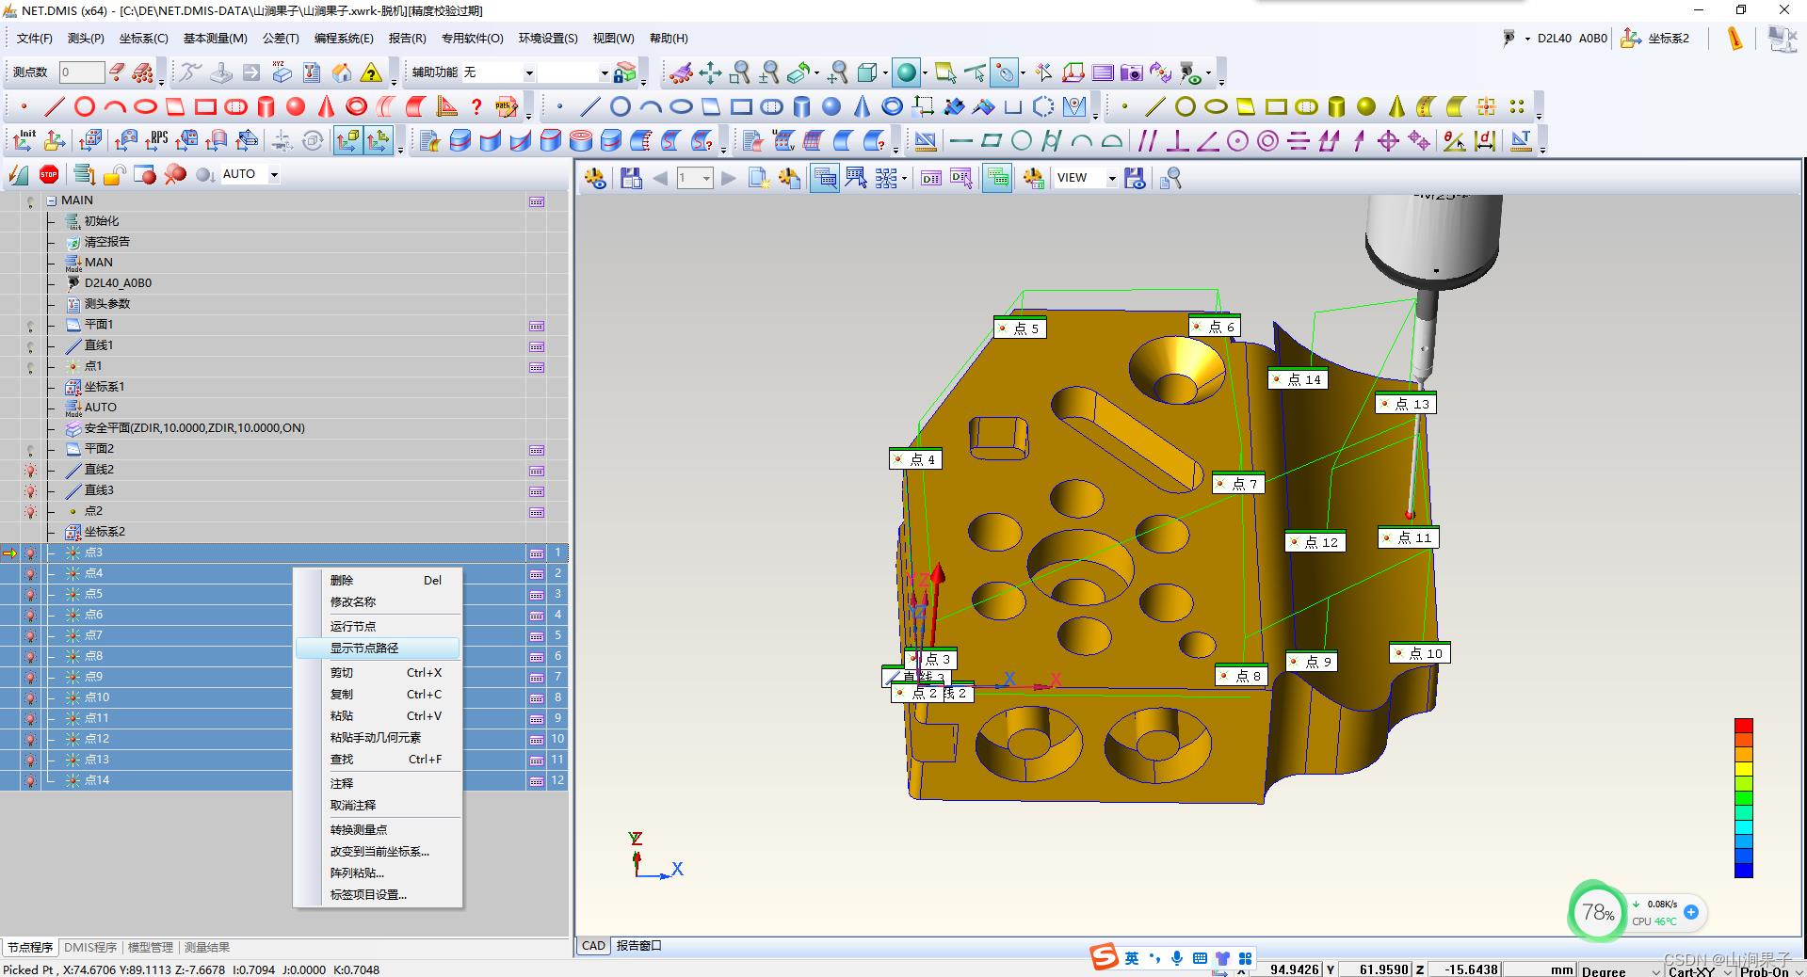Viewport: 1807px width, 977px height.
Task: Open the probe selector dropdown beside D2L40
Action: (x=1527, y=39)
